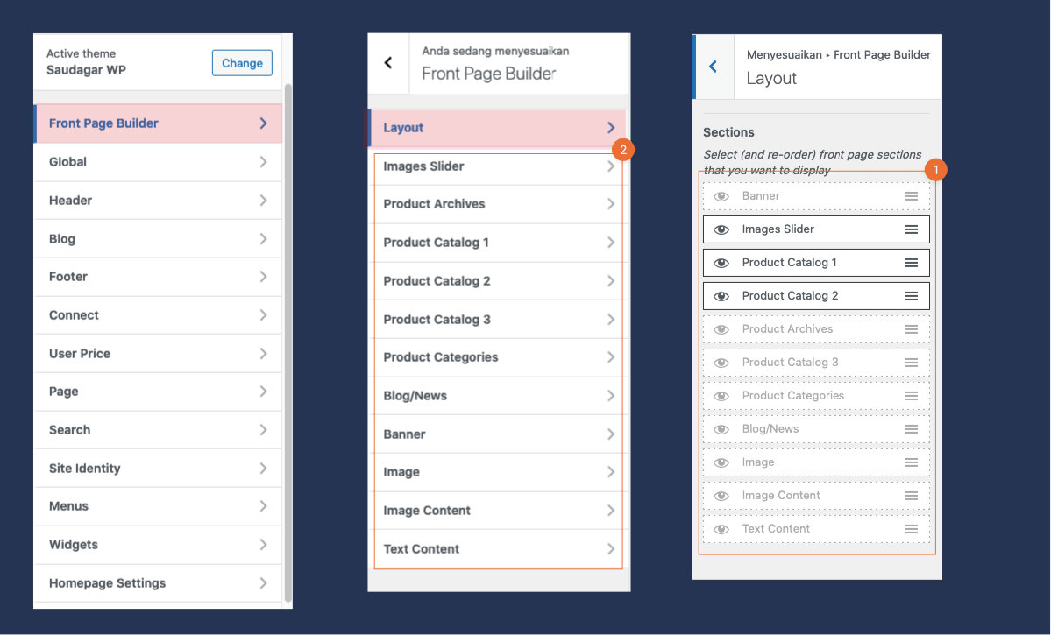The height and width of the screenshot is (635, 1051).
Task: Show the Product Archives section
Action: click(721, 328)
